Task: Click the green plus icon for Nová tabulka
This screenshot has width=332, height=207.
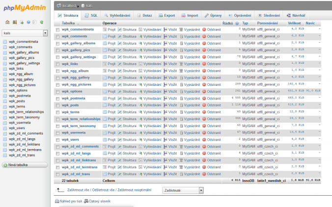Action: pos(5,165)
